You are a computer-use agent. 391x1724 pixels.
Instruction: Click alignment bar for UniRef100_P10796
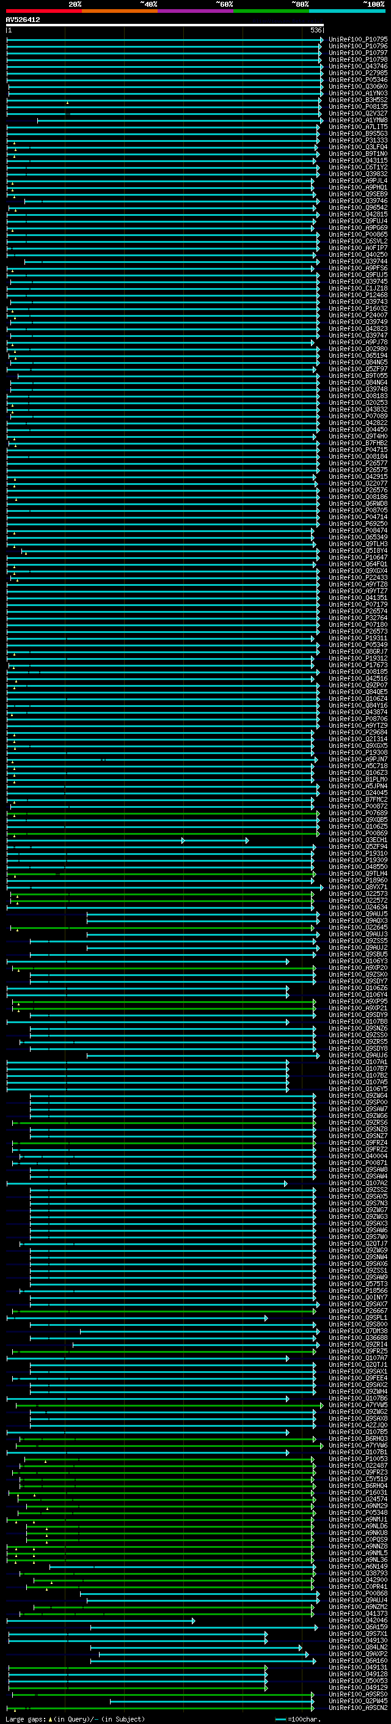164,46
